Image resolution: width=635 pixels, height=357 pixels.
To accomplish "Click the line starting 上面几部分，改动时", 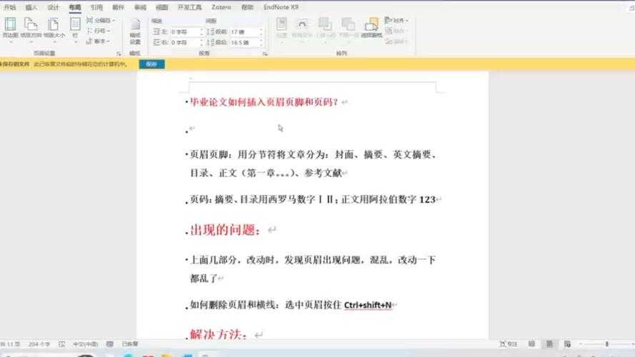I will coord(313,260).
